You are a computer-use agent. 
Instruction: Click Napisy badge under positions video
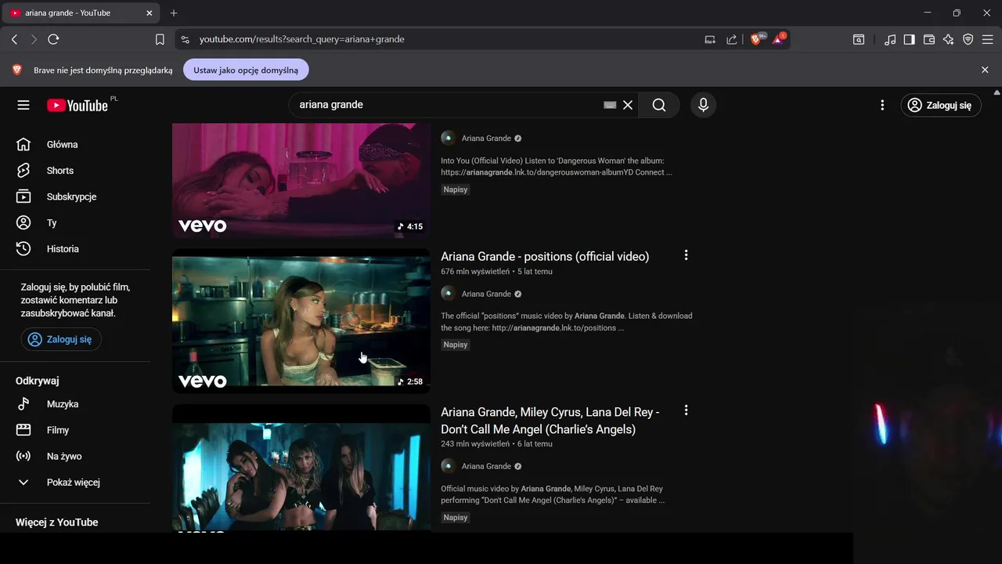(x=456, y=345)
